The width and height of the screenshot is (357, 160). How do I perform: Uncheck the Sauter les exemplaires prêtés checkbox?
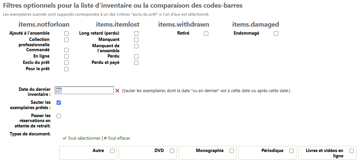coord(59,103)
